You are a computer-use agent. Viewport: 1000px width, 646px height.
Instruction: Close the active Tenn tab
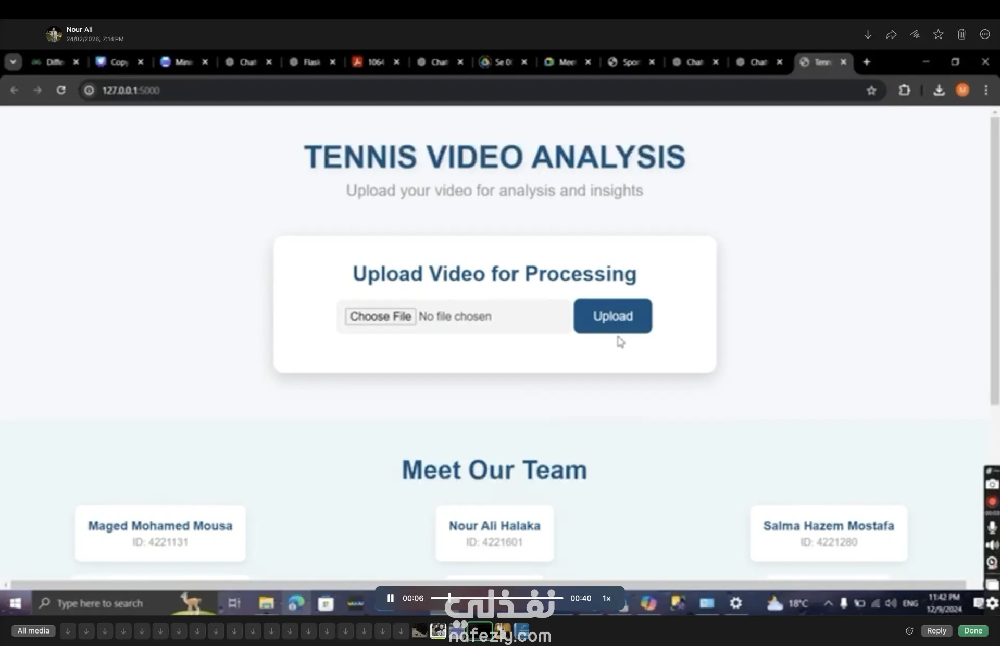click(x=843, y=62)
